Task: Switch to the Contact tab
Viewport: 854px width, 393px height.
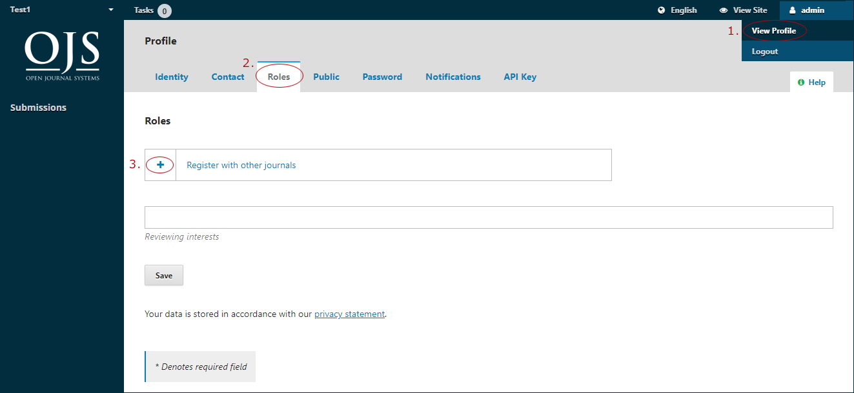Action: 228,77
